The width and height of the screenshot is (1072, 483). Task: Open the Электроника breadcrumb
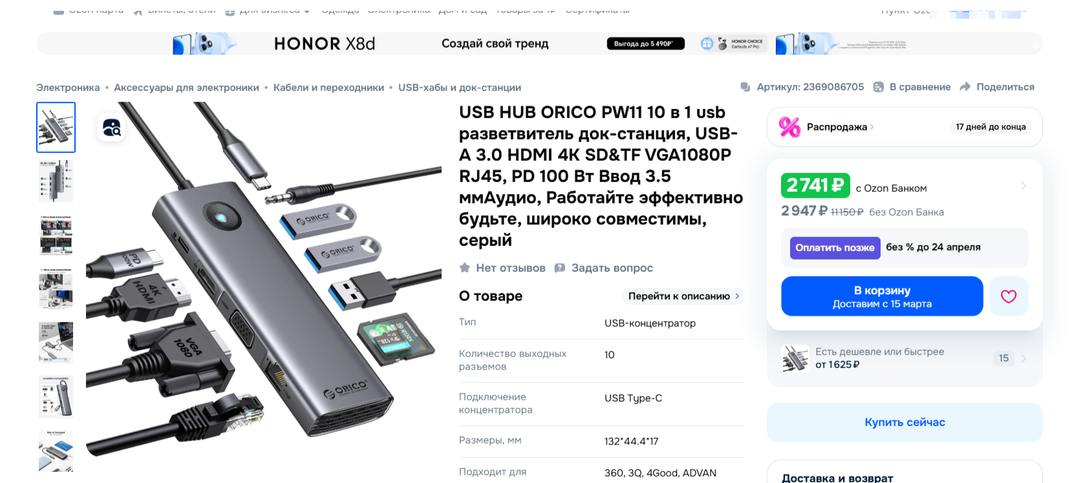pos(68,88)
